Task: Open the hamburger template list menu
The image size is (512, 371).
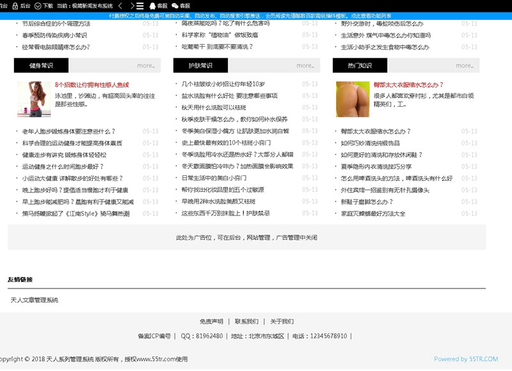Action: coord(140,6)
